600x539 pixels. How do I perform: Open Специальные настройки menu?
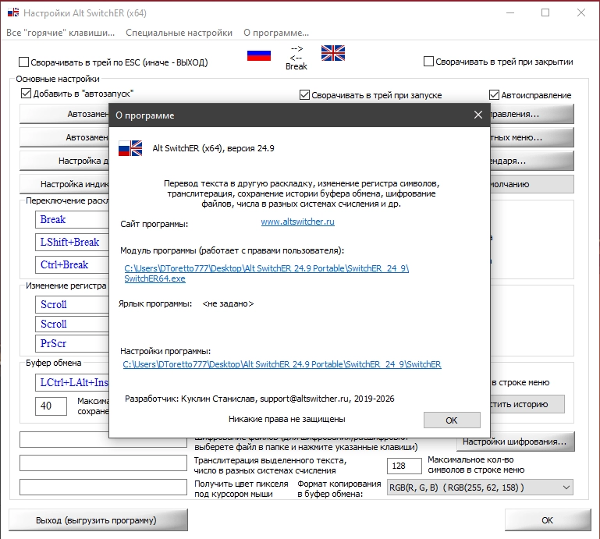[179, 33]
